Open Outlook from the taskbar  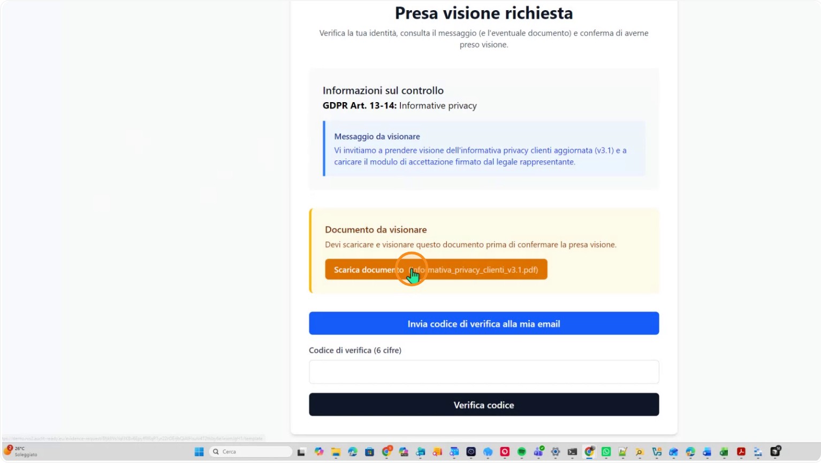point(673,452)
